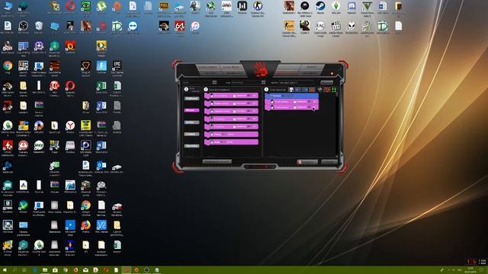Launch the Epic Games Launcher shortcut

pos(117,66)
